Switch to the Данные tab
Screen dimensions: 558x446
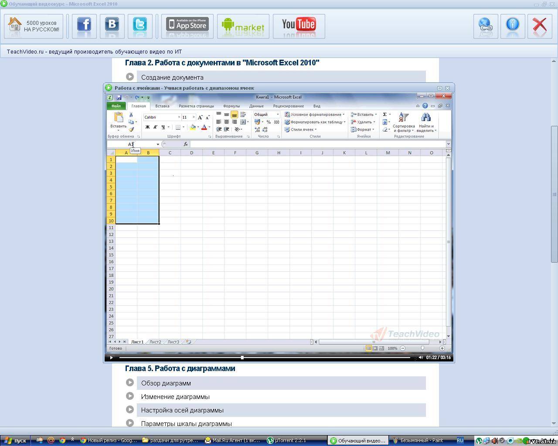(256, 106)
